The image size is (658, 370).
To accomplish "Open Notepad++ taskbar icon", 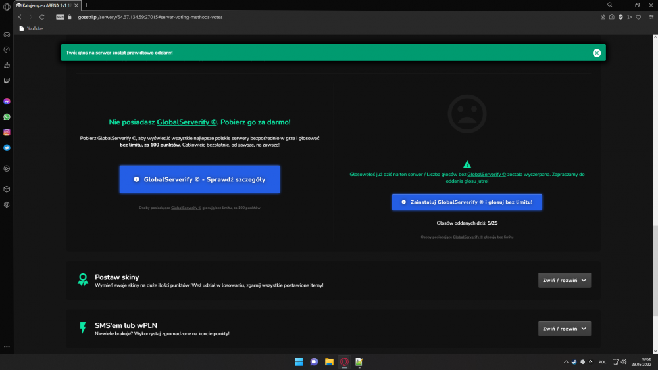I will [x=359, y=362].
